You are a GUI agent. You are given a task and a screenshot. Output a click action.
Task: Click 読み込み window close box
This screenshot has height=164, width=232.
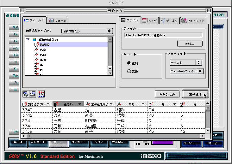pos(22,10)
